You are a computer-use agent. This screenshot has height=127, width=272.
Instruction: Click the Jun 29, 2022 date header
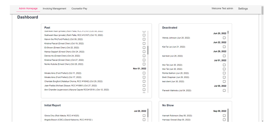point(220,51)
